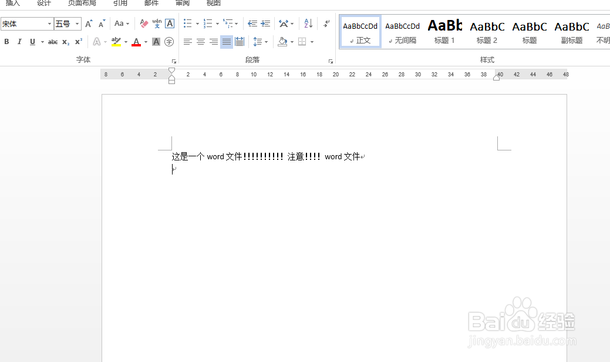Start a bulleted list

pos(187,24)
